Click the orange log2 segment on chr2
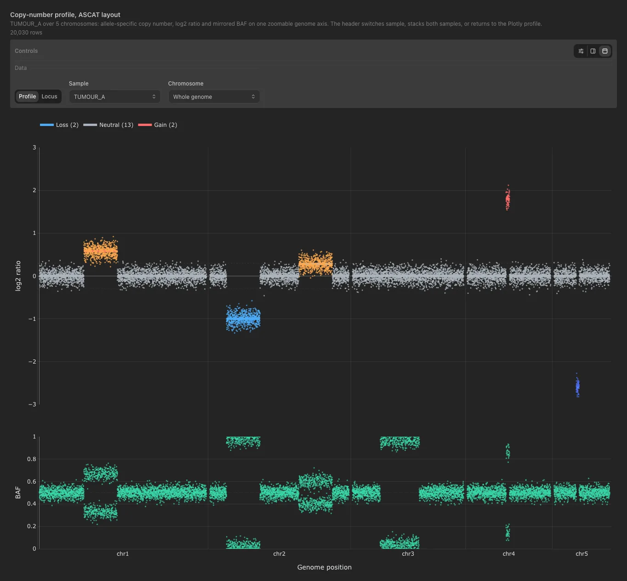 point(315,264)
